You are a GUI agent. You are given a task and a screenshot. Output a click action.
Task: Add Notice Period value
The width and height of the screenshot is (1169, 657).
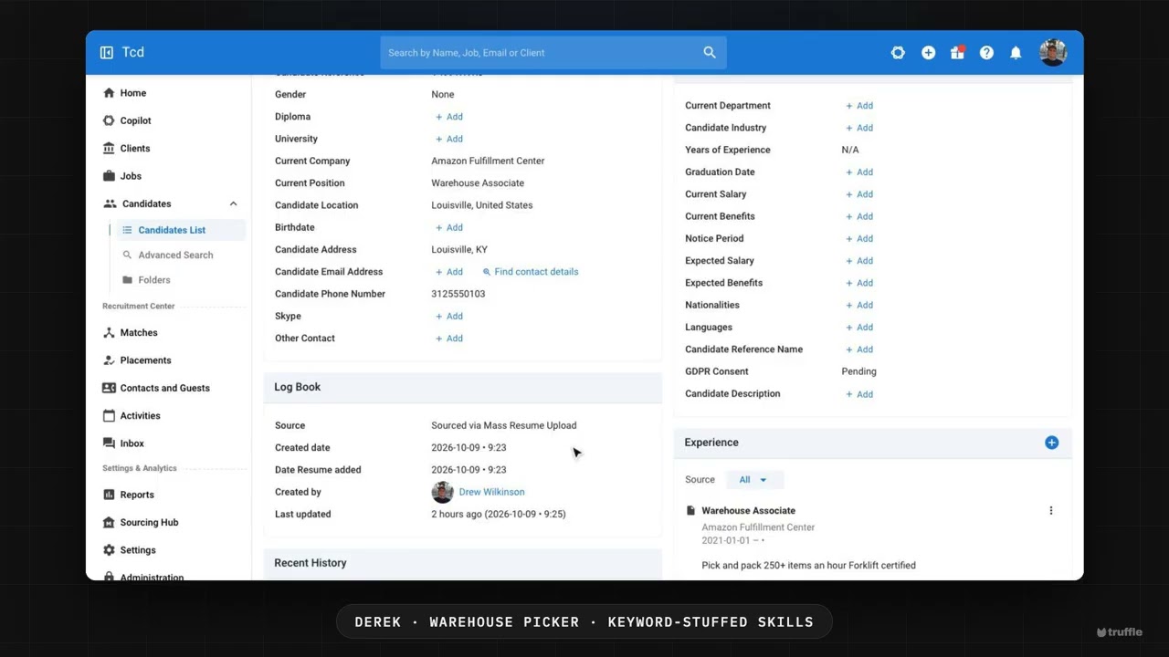(x=858, y=238)
